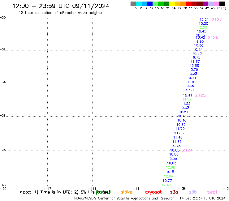Click the black swatch ending the color scale
The width and height of the screenshot is (229, 201).
(x=222, y=4)
